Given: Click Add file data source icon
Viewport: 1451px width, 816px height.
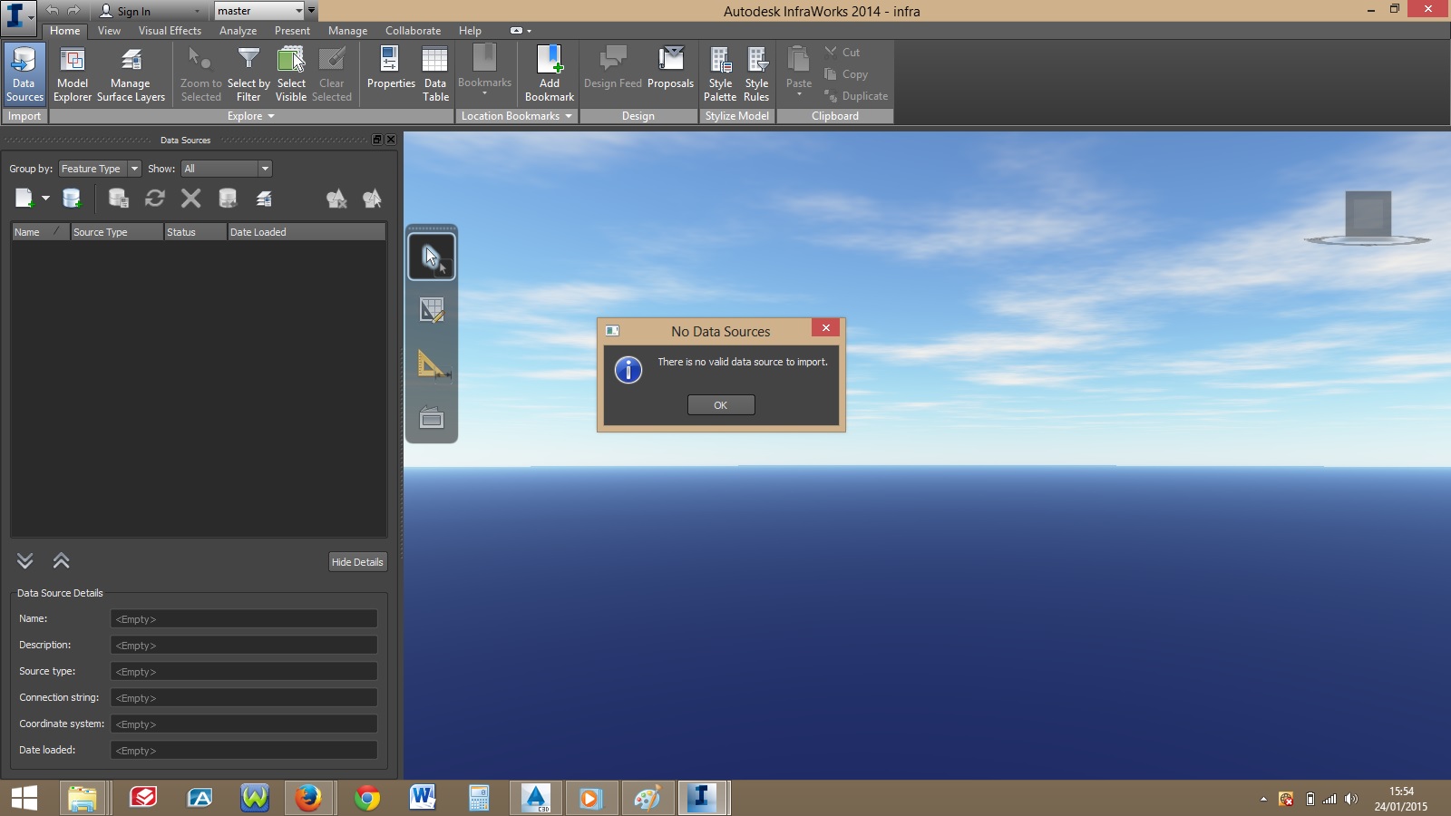Looking at the screenshot, I should 24,199.
